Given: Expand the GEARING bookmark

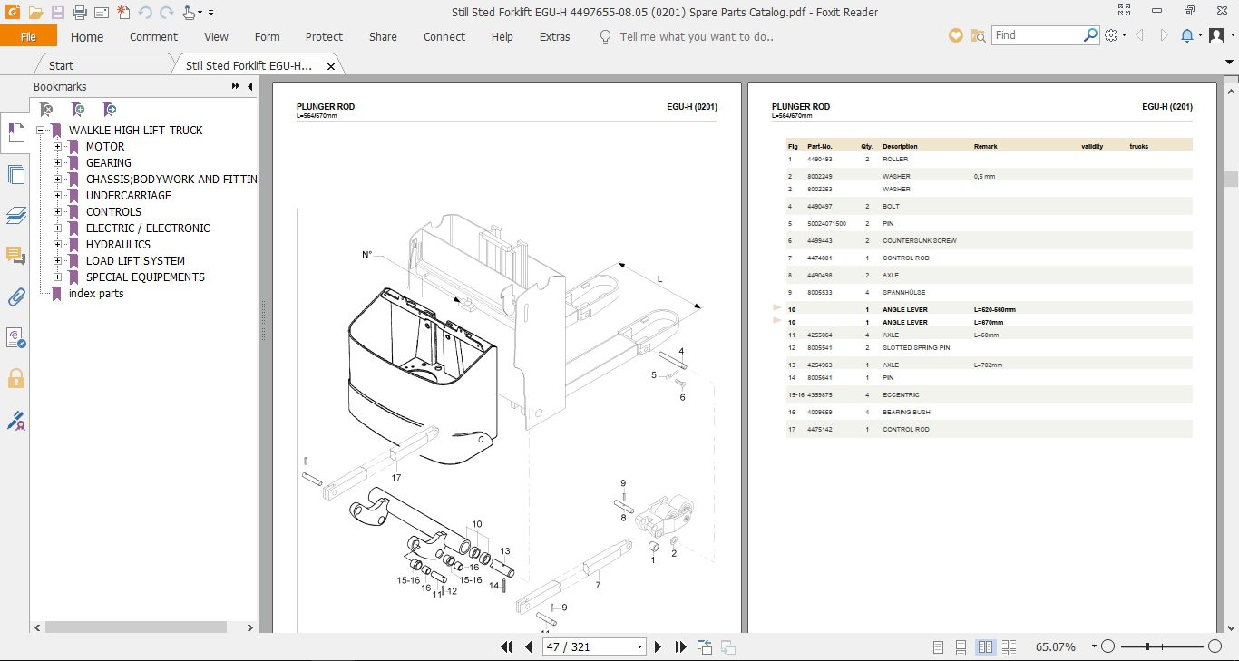Looking at the screenshot, I should pos(57,163).
